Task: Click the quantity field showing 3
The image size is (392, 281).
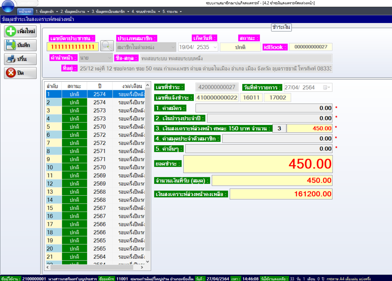Action: point(279,128)
